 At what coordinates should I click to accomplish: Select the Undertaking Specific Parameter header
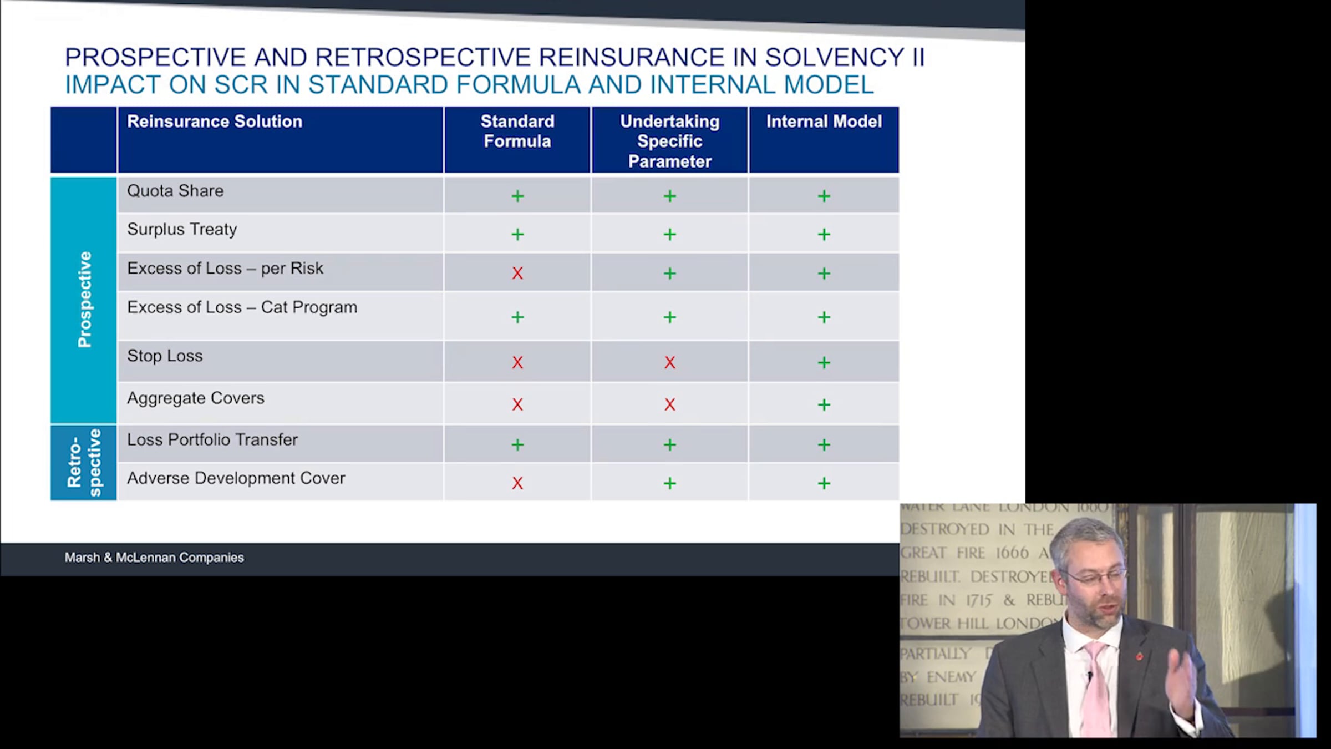point(669,141)
